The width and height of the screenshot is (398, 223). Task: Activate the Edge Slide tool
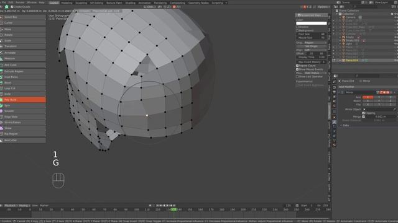pyautogui.click(x=23, y=117)
